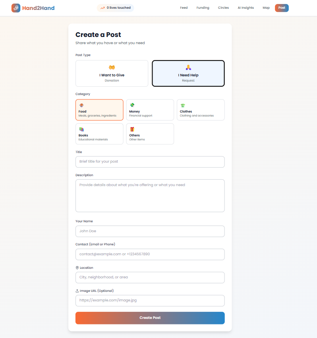Select the I Want to Give option
The image size is (317, 338).
112,74
